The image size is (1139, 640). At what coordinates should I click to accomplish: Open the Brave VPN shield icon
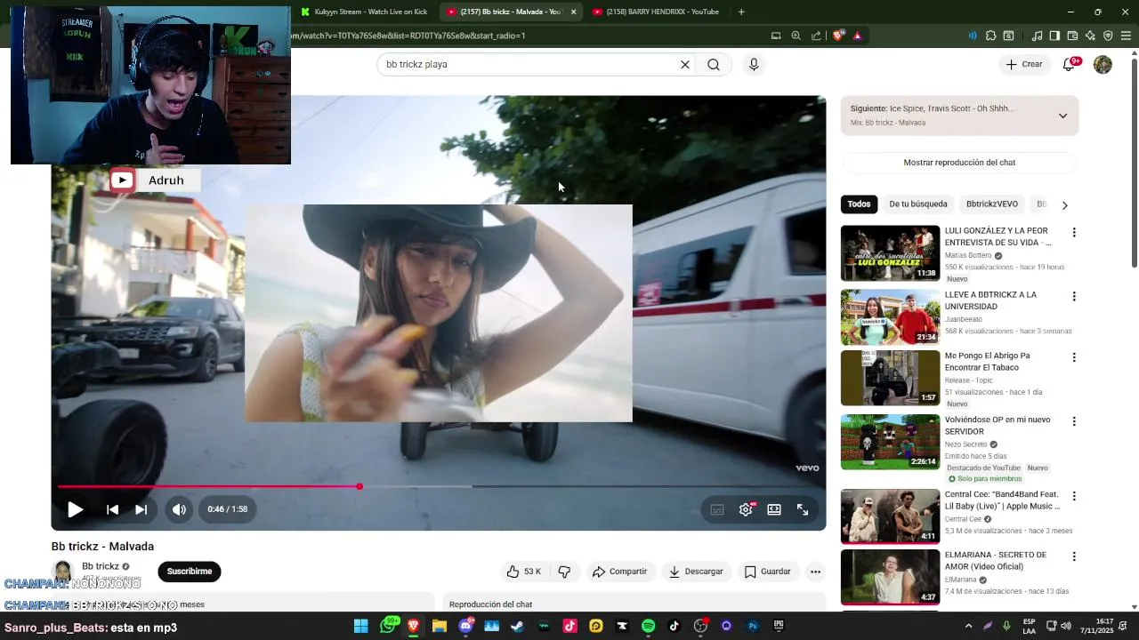click(x=1108, y=36)
